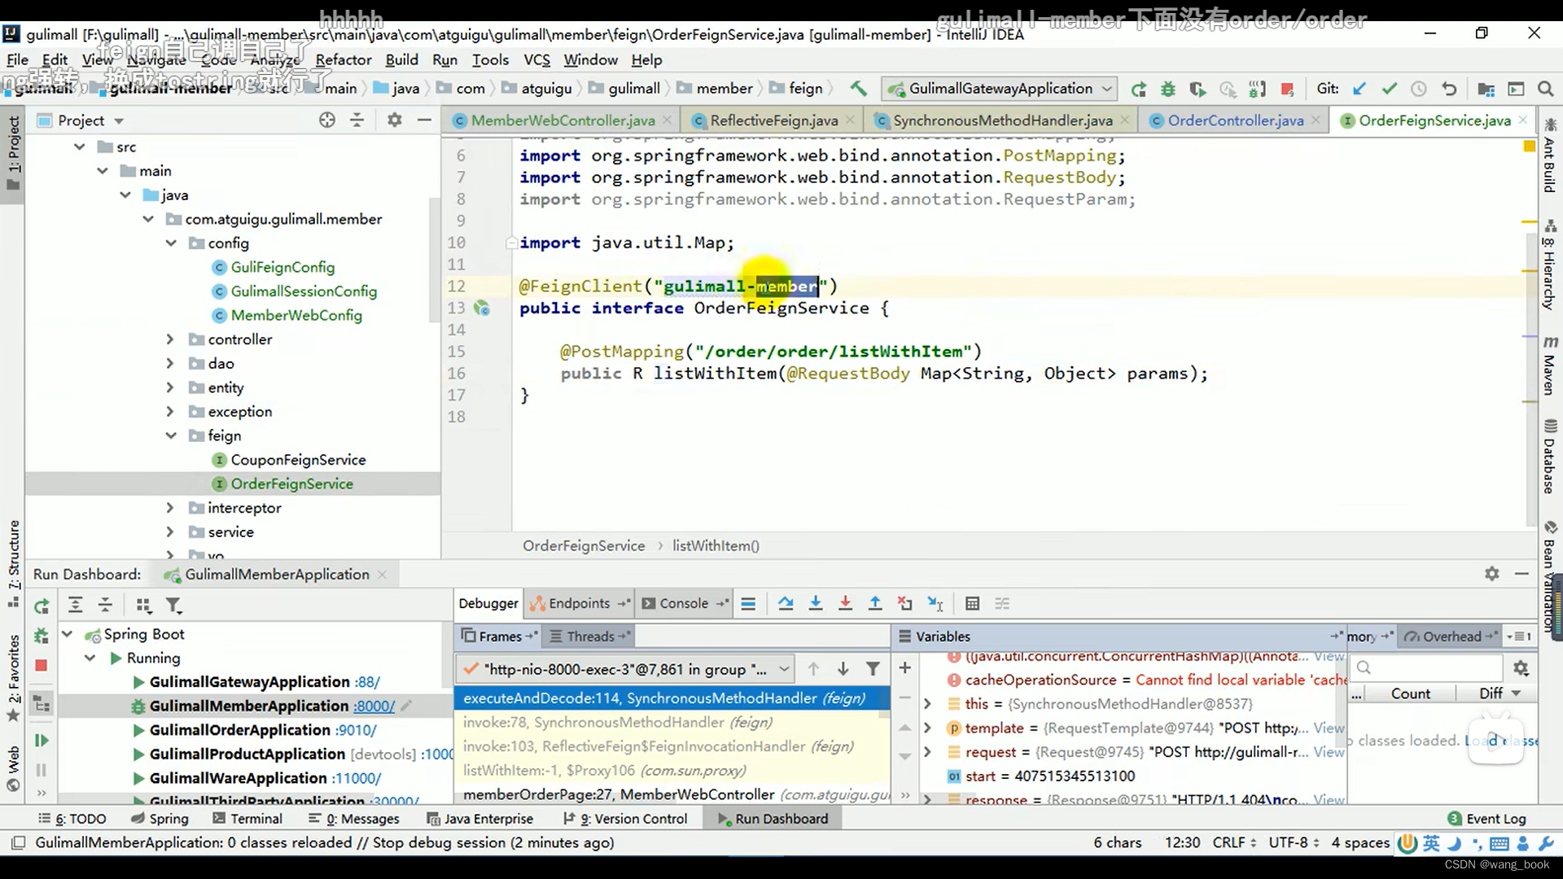Screen dimensions: 1563x879
Task: Select the Endpoints tab
Action: [x=579, y=603]
